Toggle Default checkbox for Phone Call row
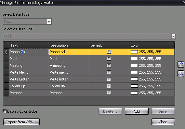 (x=109, y=52)
